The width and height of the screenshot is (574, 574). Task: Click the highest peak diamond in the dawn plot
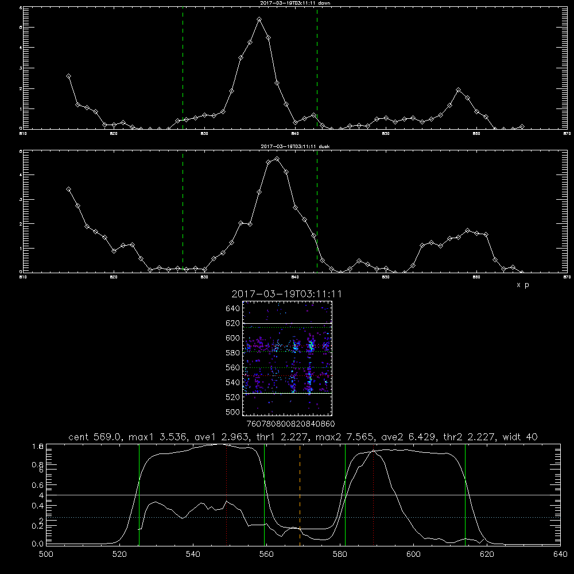pyautogui.click(x=259, y=19)
